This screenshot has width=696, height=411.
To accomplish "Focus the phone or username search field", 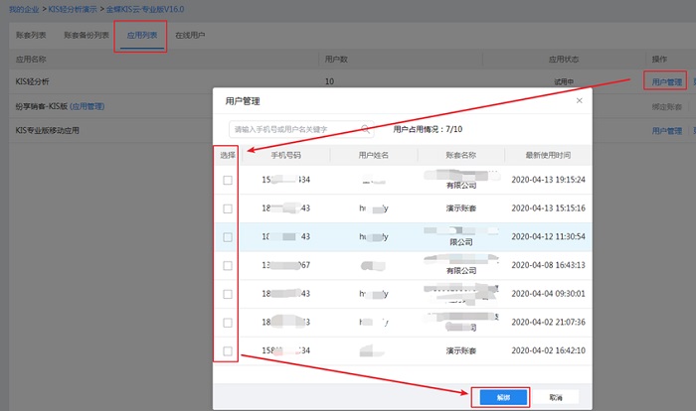I will (294, 129).
